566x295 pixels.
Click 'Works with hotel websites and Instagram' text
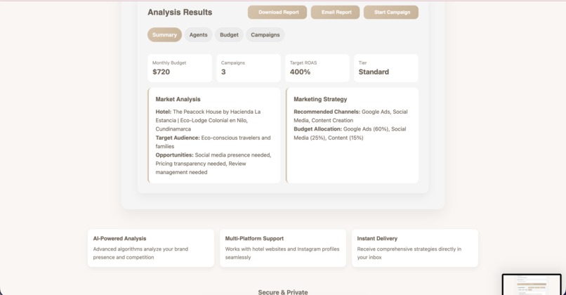(282, 253)
